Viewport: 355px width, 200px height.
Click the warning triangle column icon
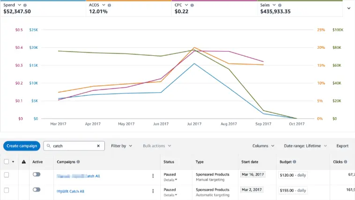[24, 162]
